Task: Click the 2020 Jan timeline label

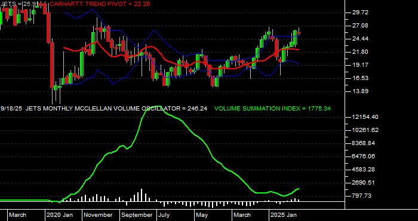Action: click(x=60, y=215)
